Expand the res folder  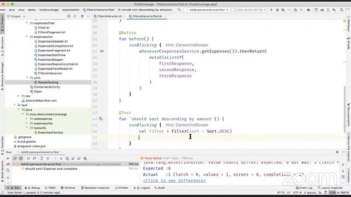pos(19,96)
